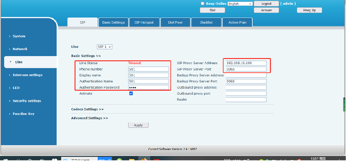Switch to the Basic Settings tab
Viewport: 346px width, 161px height.
(114, 22)
